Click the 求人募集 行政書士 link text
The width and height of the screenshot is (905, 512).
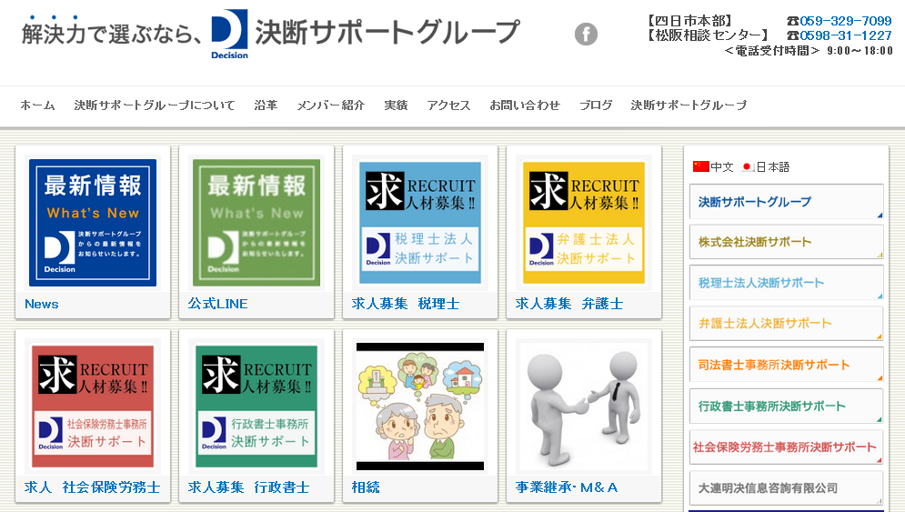(249, 487)
